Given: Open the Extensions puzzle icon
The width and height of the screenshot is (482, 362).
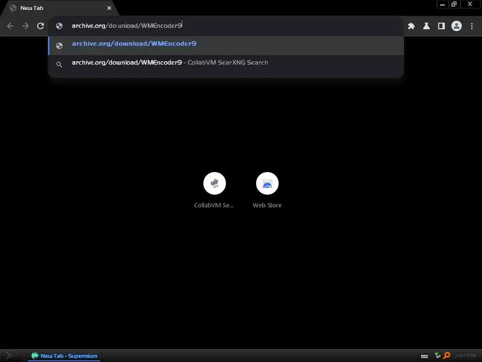Looking at the screenshot, I should [x=411, y=26].
